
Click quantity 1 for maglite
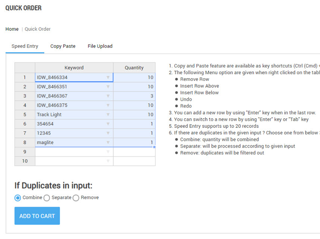[x=134, y=142]
